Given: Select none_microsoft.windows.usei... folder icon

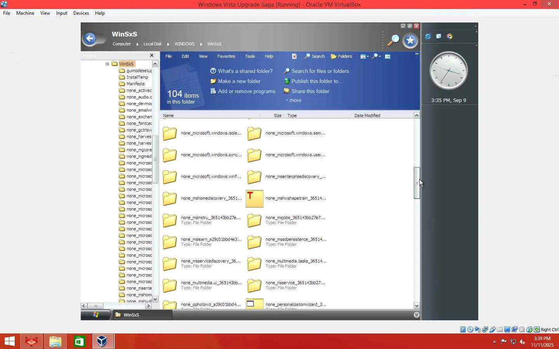Looking at the screenshot, I should [x=254, y=155].
